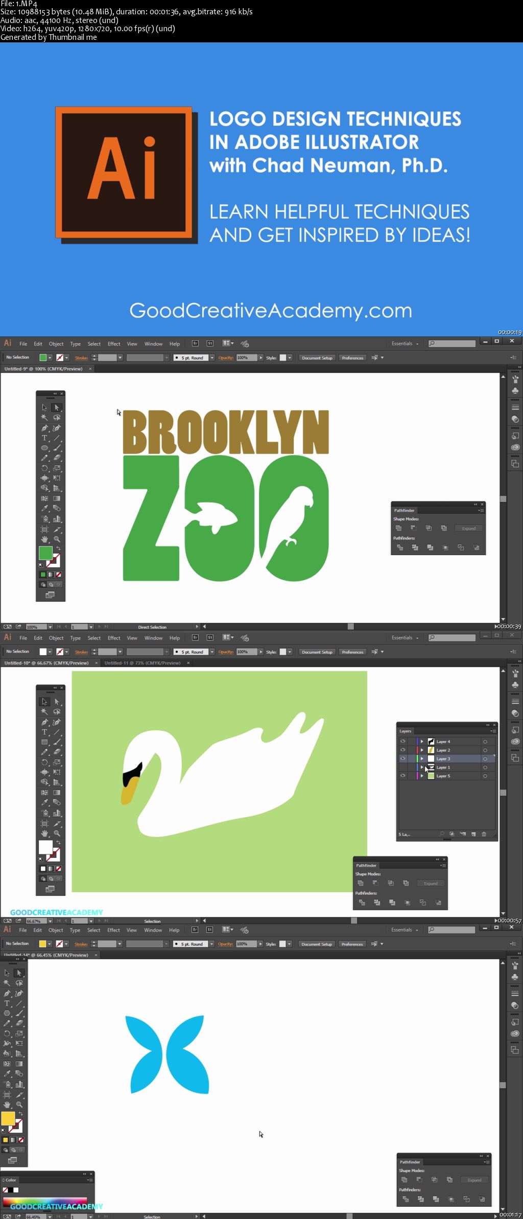This screenshot has height=1219, width=523.
Task: Select the Eraser tool in butterfly frame toolbox
Action: [19, 1023]
